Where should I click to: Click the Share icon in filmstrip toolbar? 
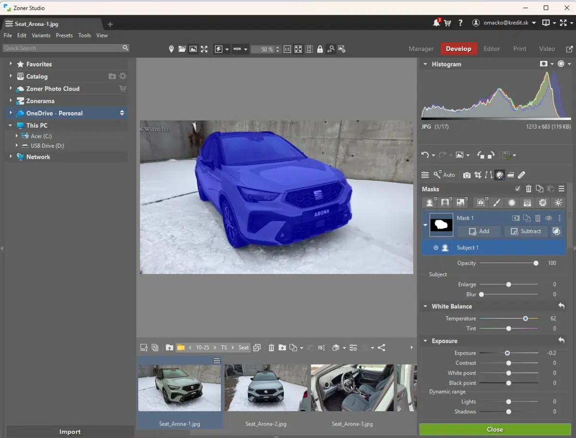tap(381, 348)
